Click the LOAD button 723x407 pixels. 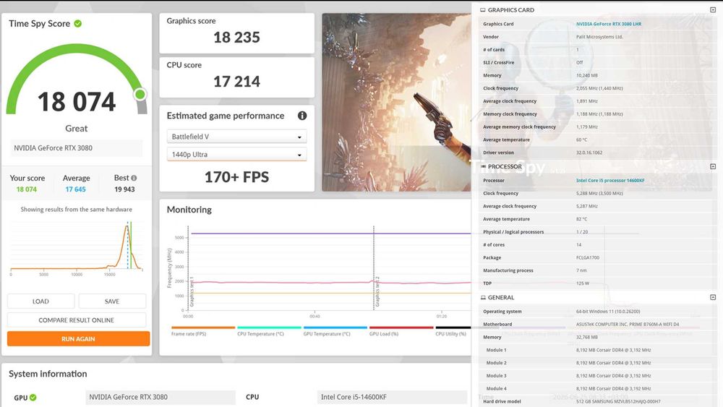[x=40, y=301]
